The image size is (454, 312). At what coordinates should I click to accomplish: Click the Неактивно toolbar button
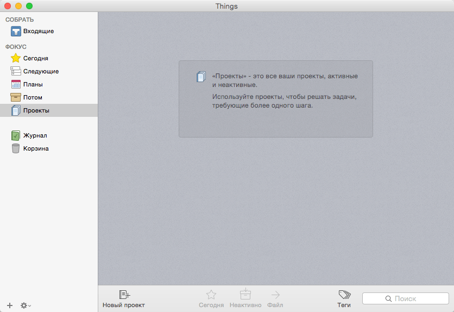click(x=245, y=298)
